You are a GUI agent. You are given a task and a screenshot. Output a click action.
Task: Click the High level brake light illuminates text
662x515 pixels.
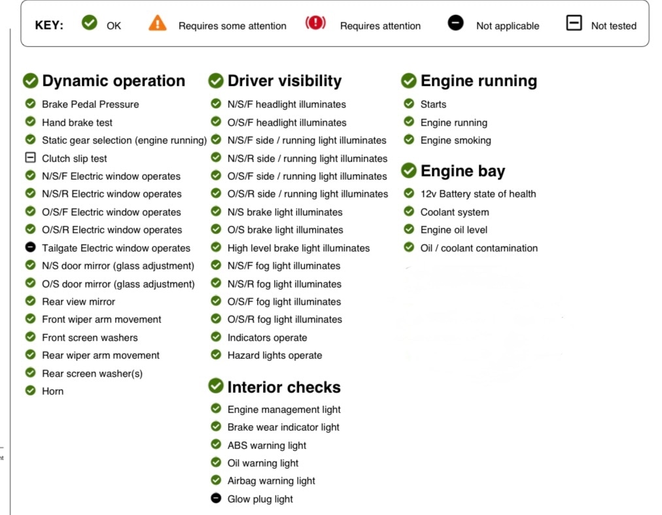click(x=298, y=248)
